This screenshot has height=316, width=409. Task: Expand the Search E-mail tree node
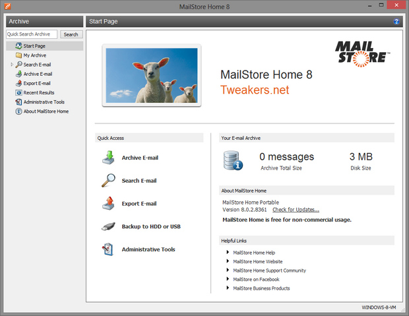coord(12,64)
